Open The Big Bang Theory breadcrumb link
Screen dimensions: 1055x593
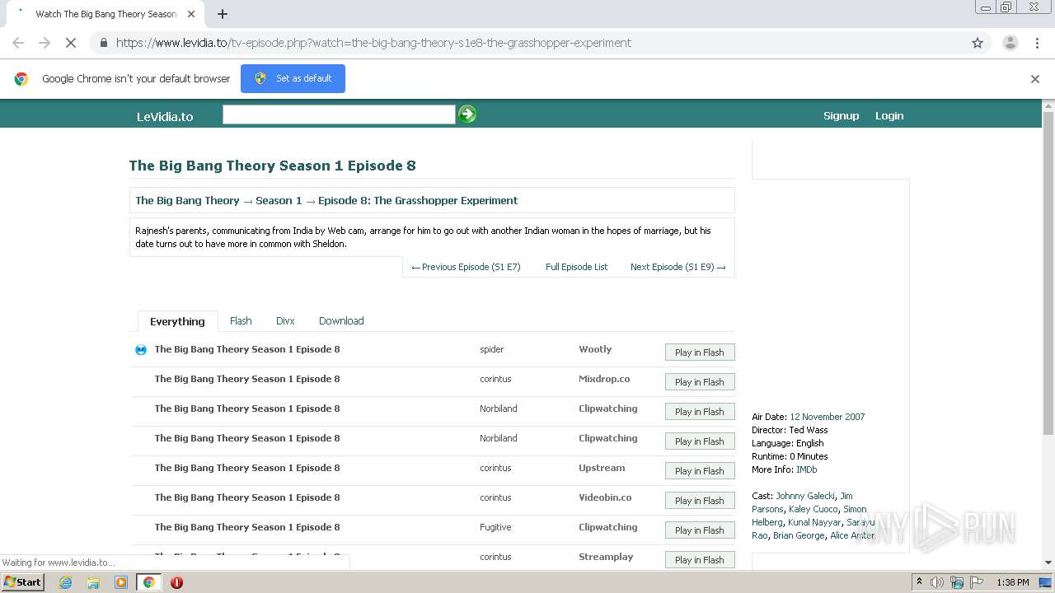187,200
